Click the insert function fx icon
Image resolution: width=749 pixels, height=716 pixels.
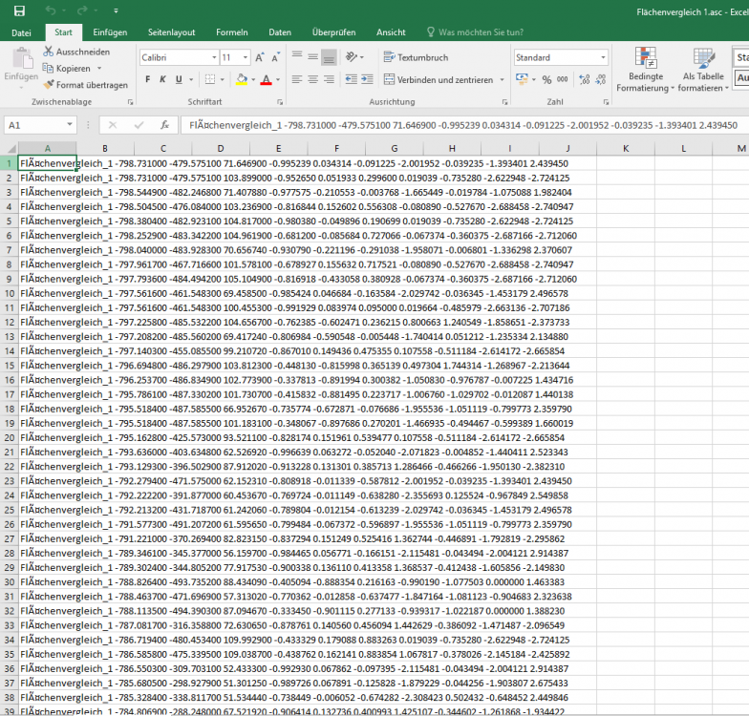(x=164, y=125)
